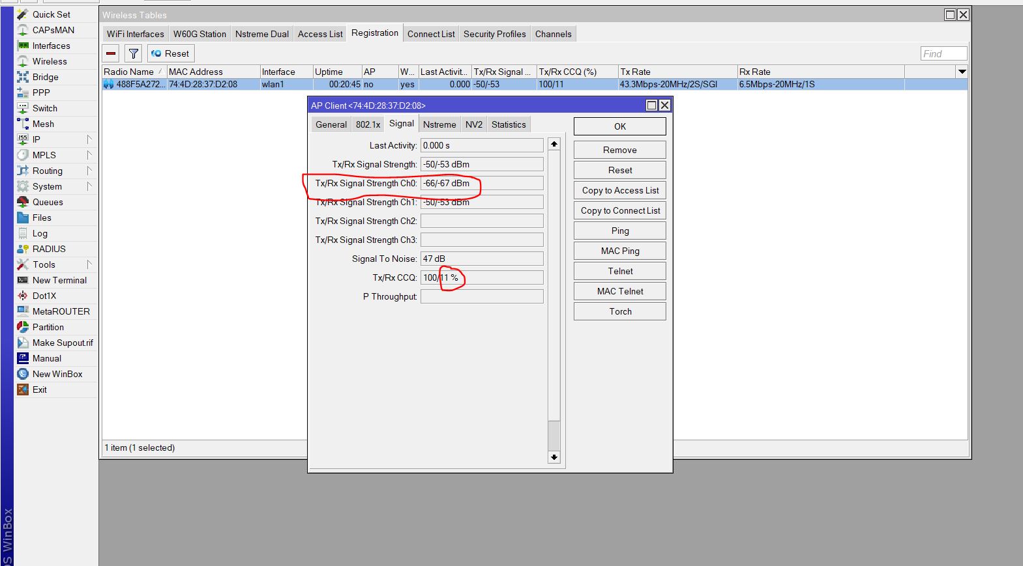Open the System gear icon
The width and height of the screenshot is (1023, 566).
pyautogui.click(x=23, y=186)
